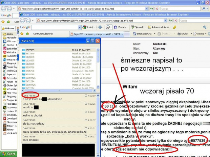Select the Ogar 200 browser tab
This screenshot has height=157, width=210.
coord(97,34)
